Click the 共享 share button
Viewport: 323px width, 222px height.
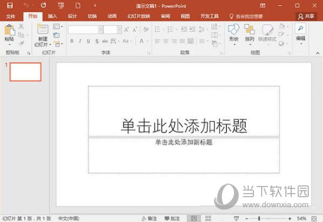coord(306,17)
